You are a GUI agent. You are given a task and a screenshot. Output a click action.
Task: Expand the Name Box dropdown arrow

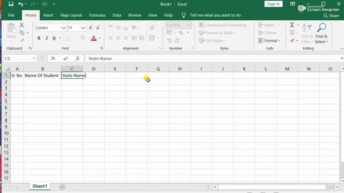coord(34,58)
